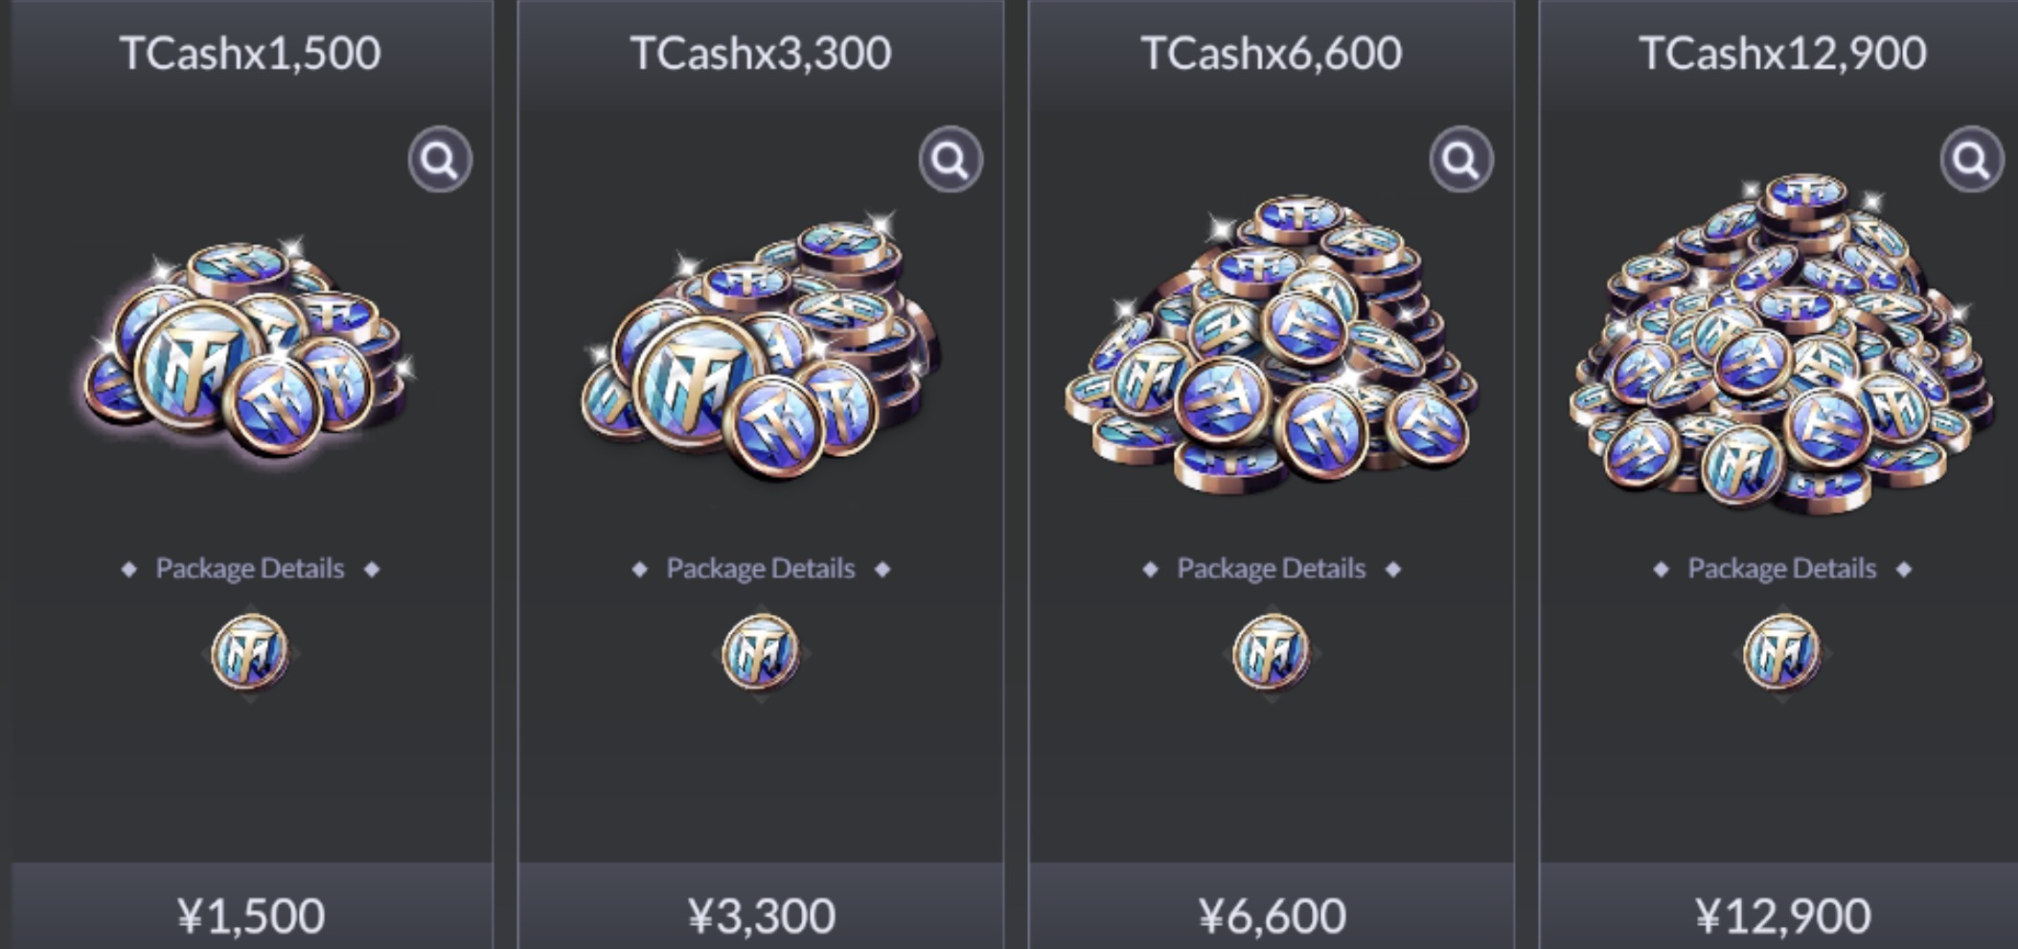The width and height of the screenshot is (2018, 949).
Task: Open magnifier on TCashx1,500 package
Action: 440,160
